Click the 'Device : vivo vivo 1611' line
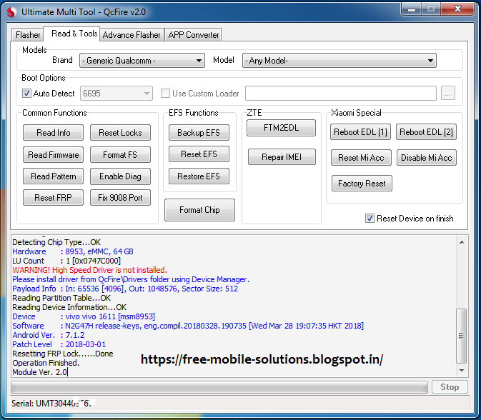 [84, 316]
